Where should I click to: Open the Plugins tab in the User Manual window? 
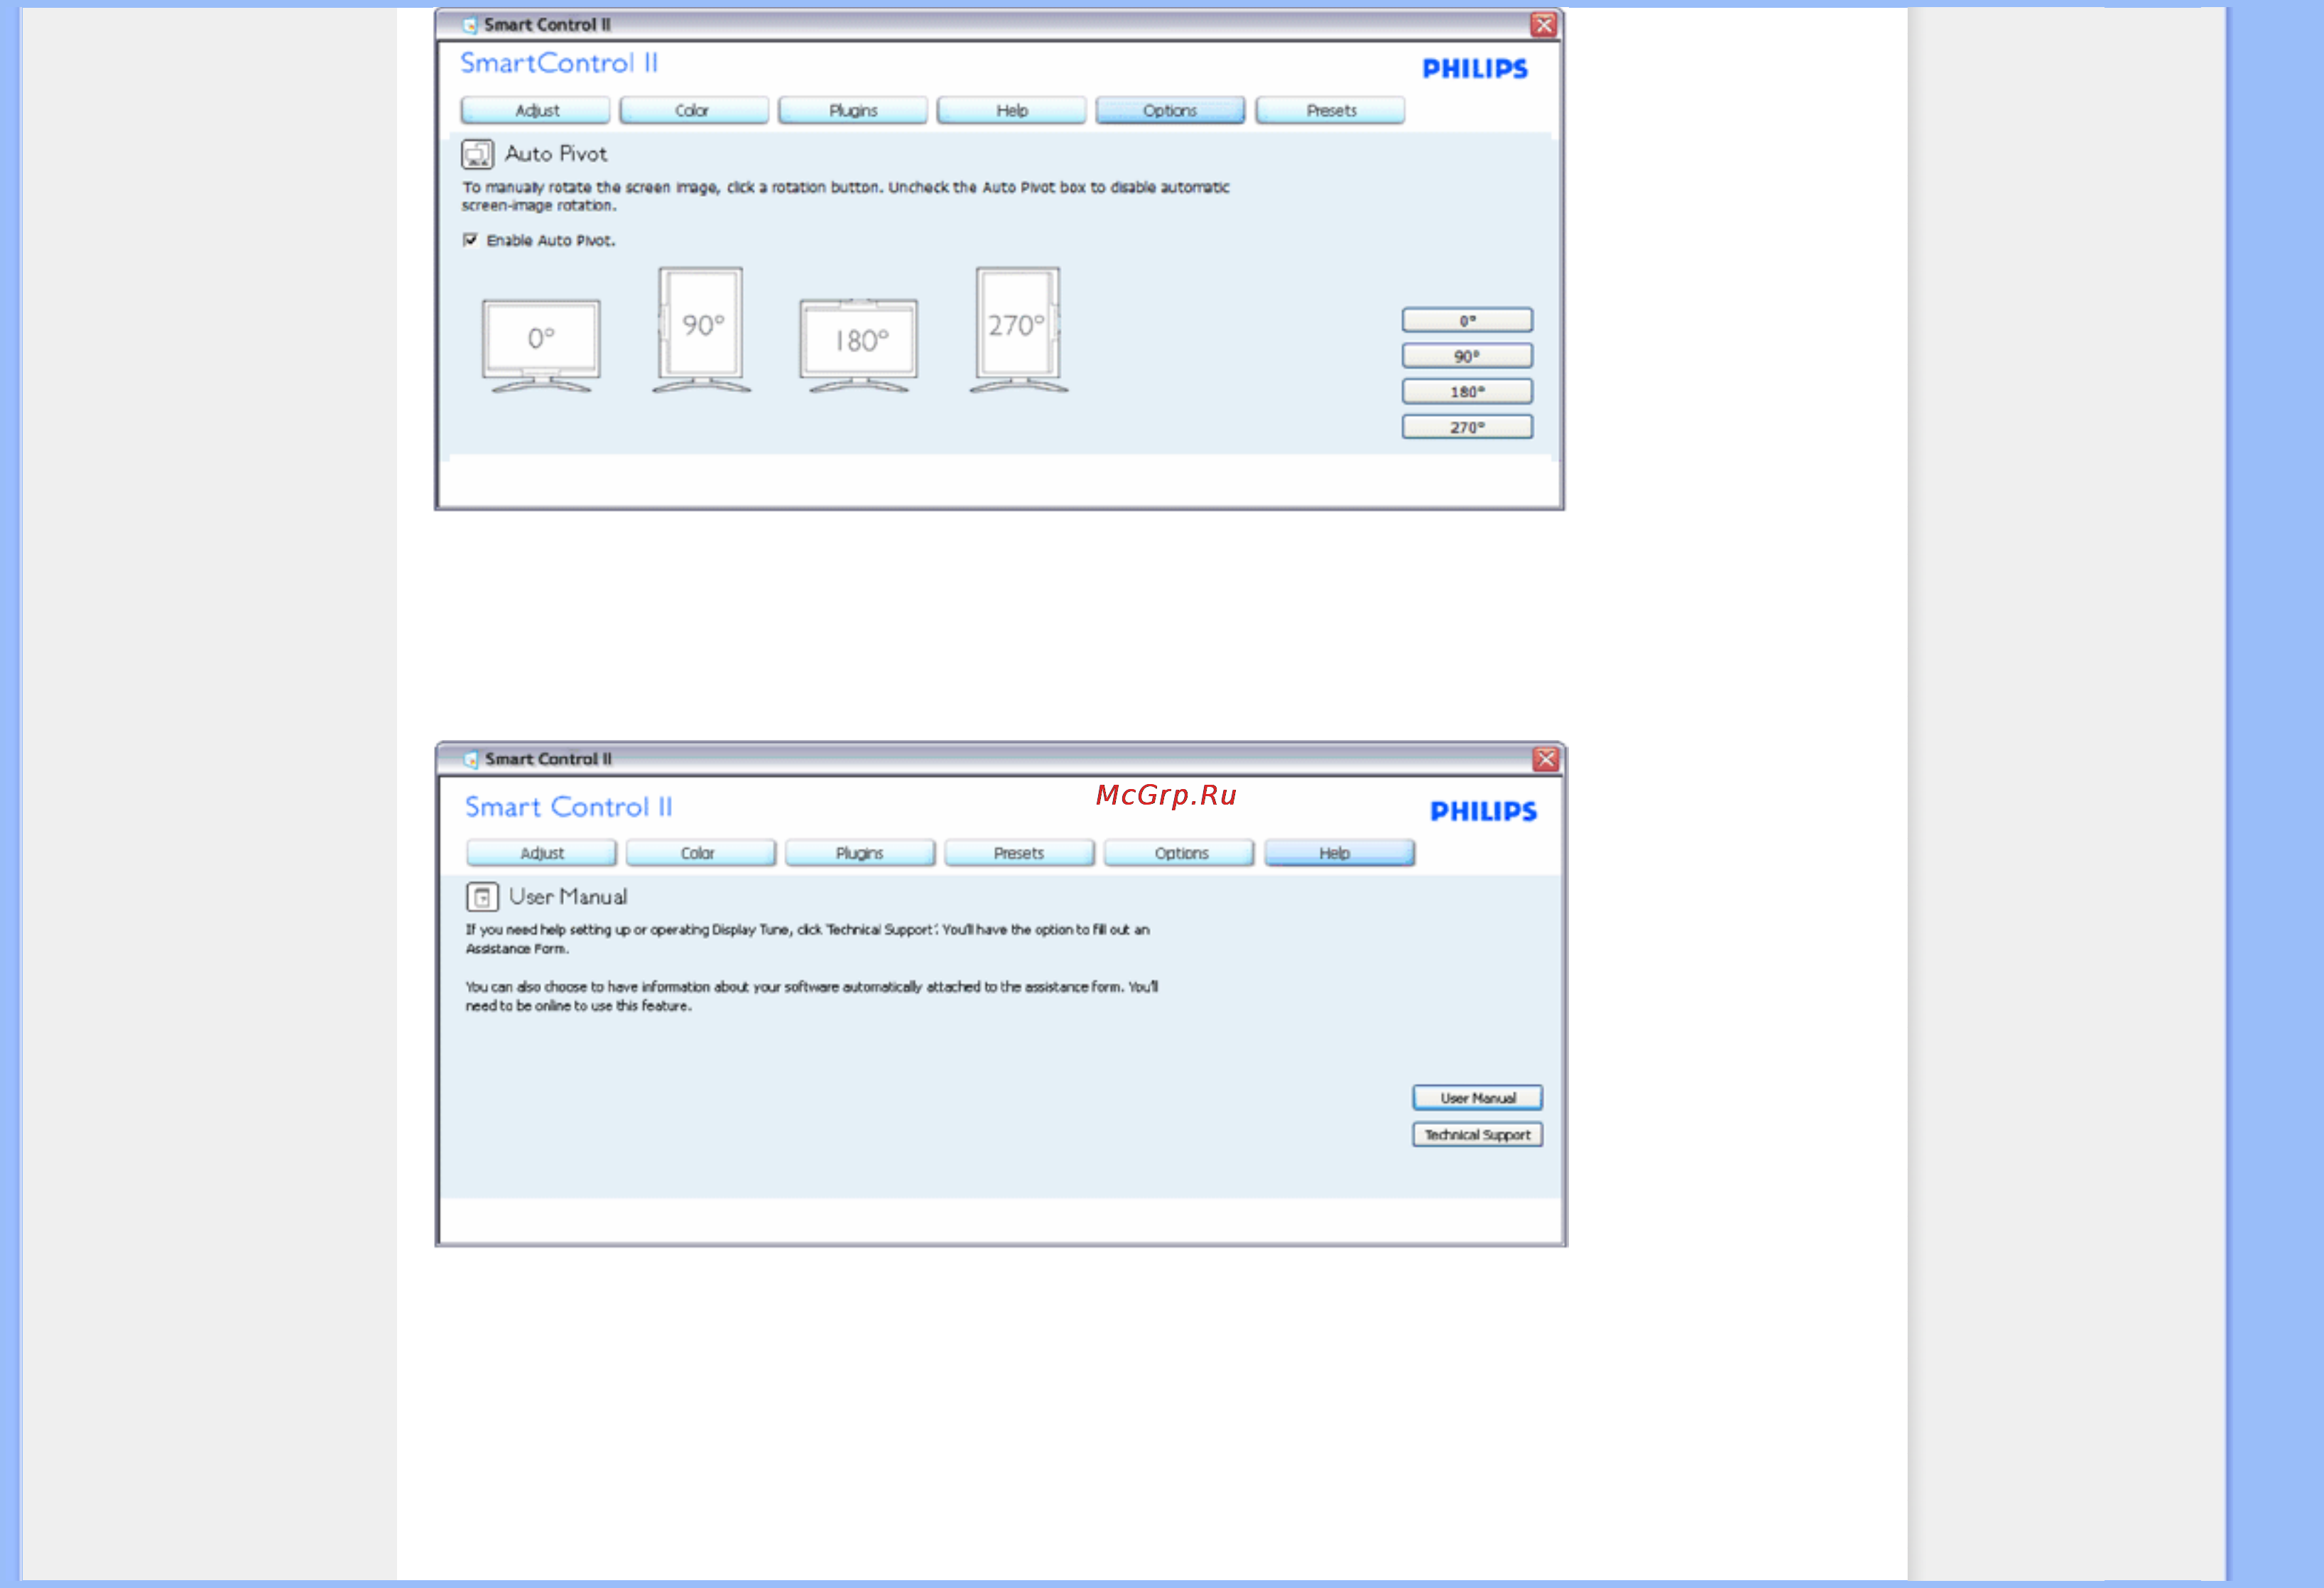point(860,853)
